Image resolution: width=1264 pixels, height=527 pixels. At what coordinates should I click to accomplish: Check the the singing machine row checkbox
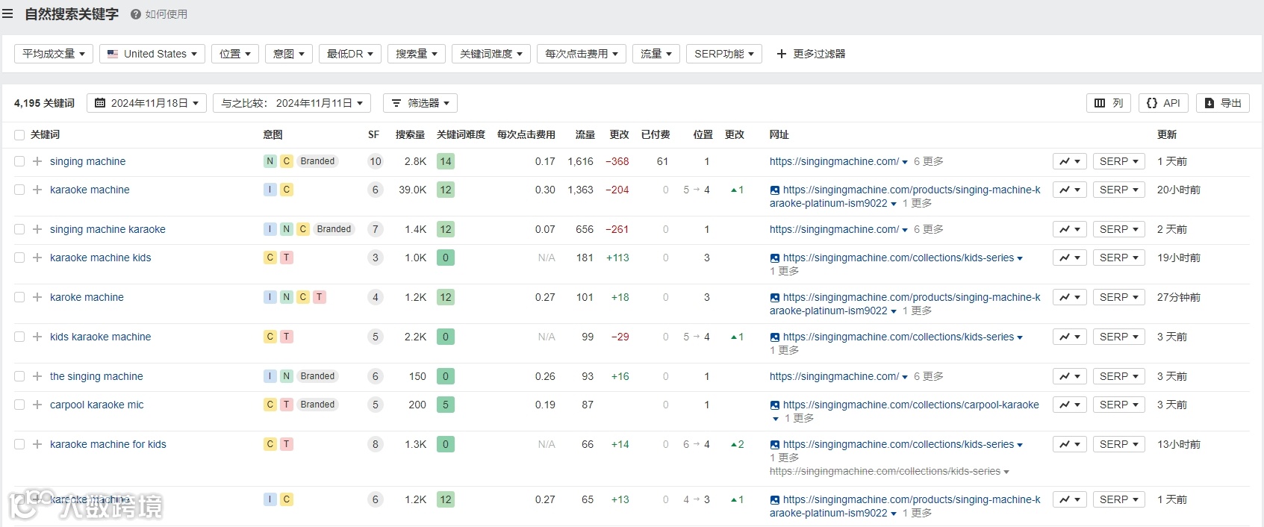click(19, 376)
